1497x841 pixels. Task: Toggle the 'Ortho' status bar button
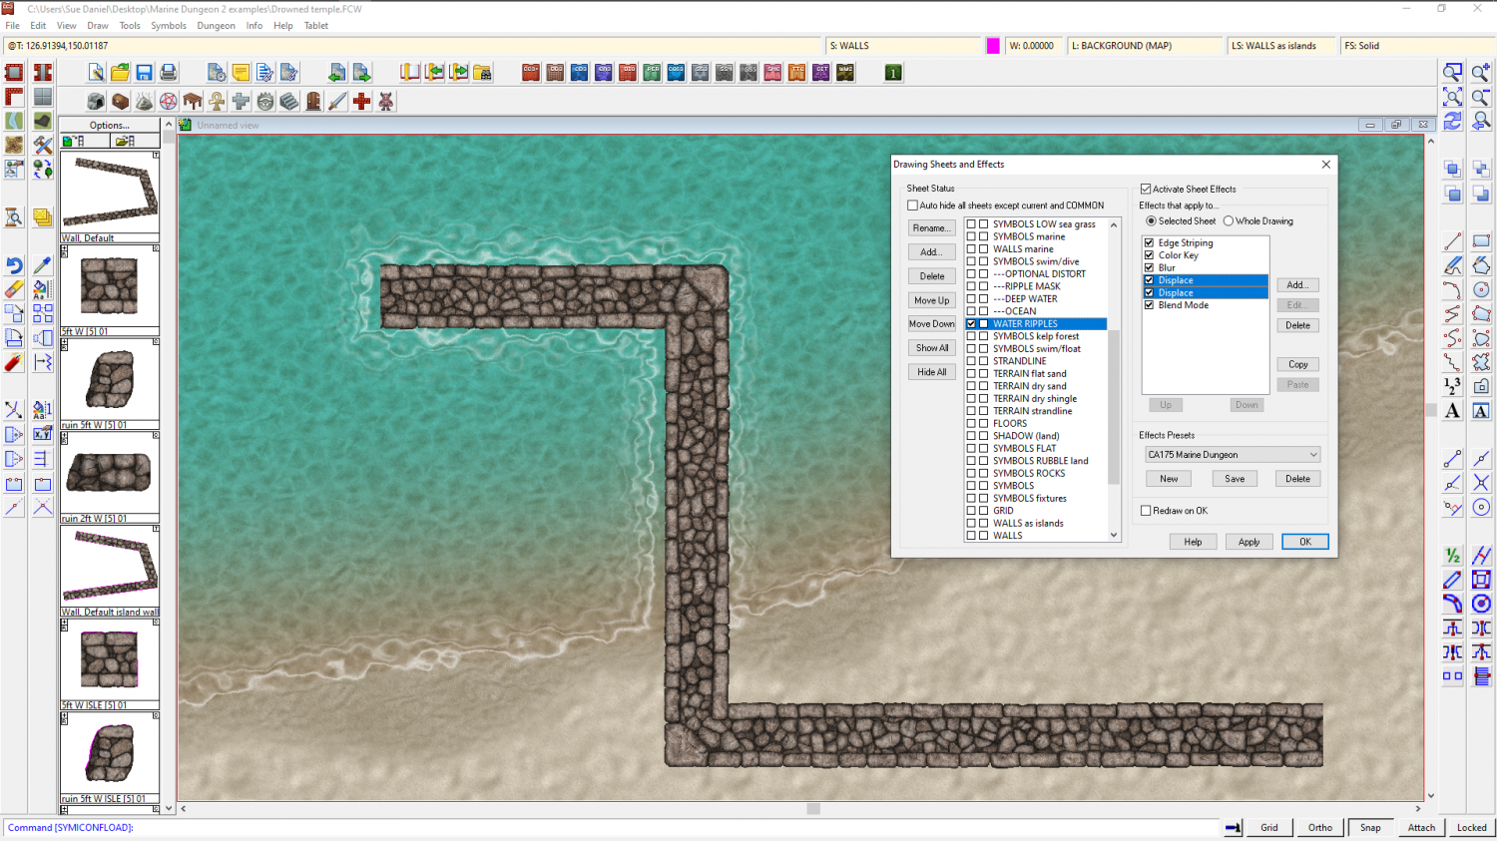1320,827
